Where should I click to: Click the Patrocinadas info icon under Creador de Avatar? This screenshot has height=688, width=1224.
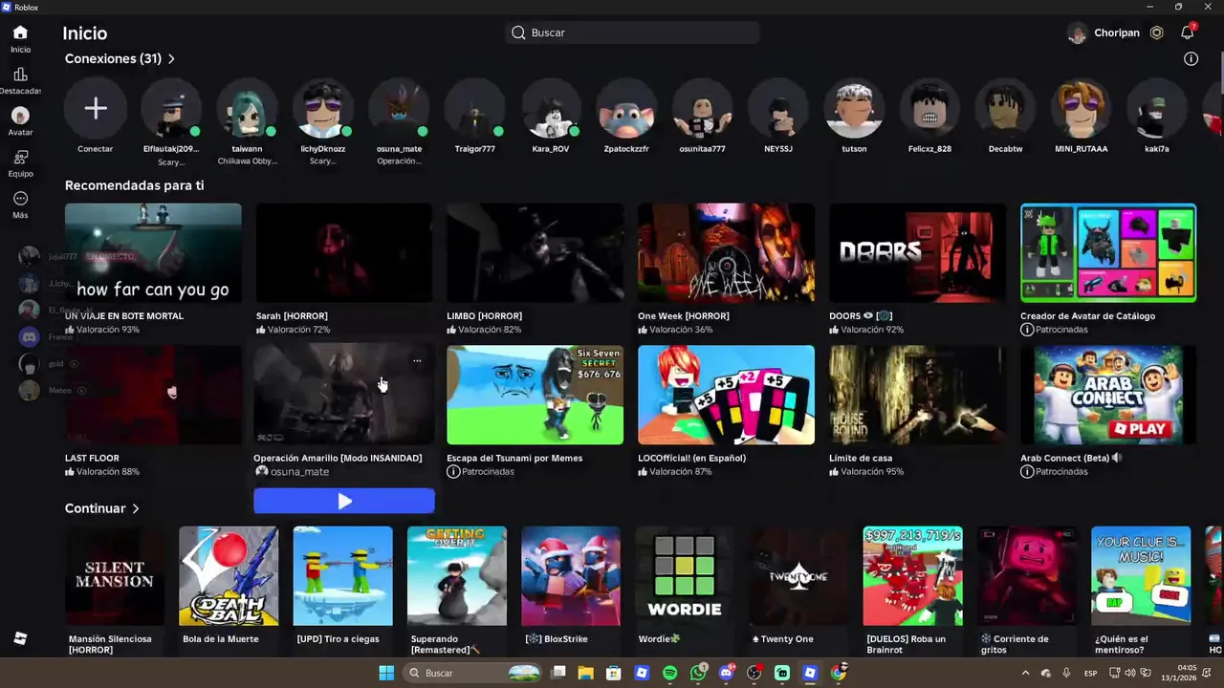pos(1027,330)
